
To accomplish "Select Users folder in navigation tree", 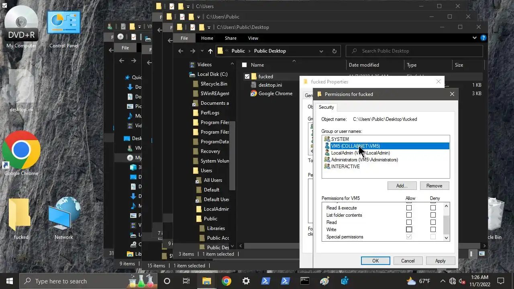I will tap(206, 171).
